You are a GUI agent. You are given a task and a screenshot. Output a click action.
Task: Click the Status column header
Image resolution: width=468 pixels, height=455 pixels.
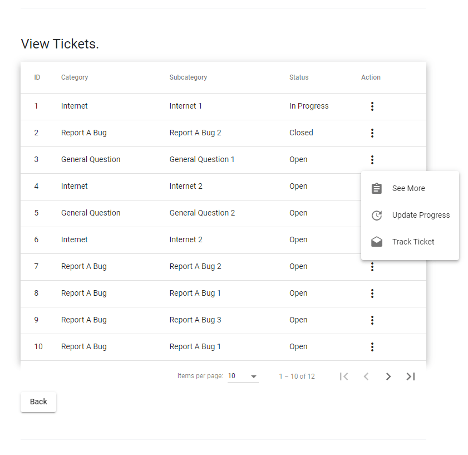pos(299,77)
